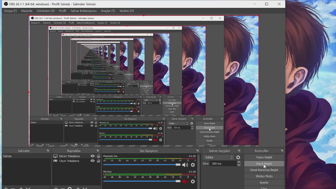In the preview's mirrored window, click Sahneler pop-out icon
Viewport: 336px width, 189px height.
pos(61,119)
